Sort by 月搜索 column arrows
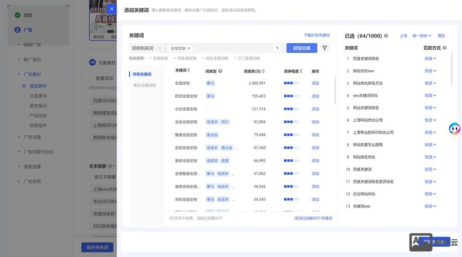The height and width of the screenshot is (257, 462). coord(263,71)
